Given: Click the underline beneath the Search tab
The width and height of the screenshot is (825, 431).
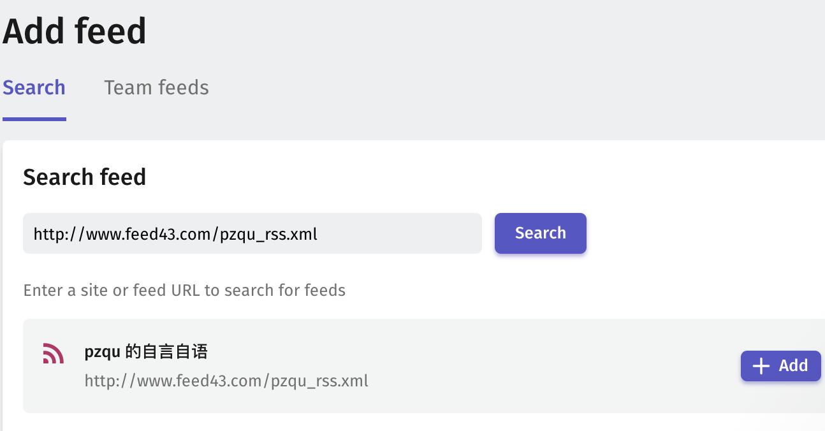Looking at the screenshot, I should [34, 119].
